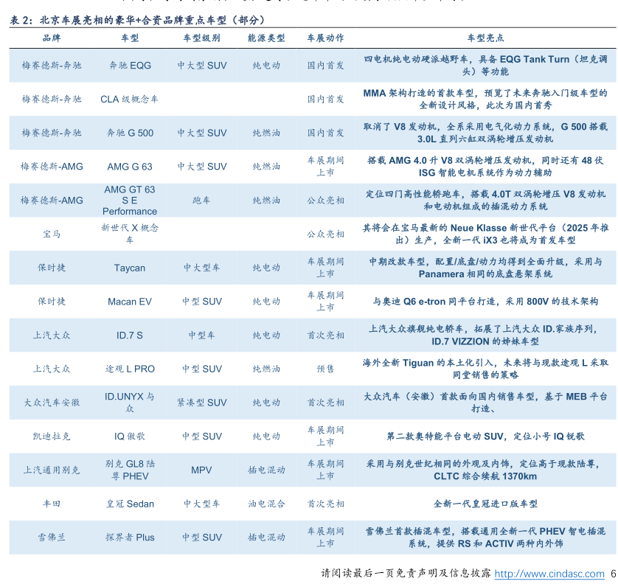Click the 车展动作 column header
618x584 pixels.
coord(325,38)
